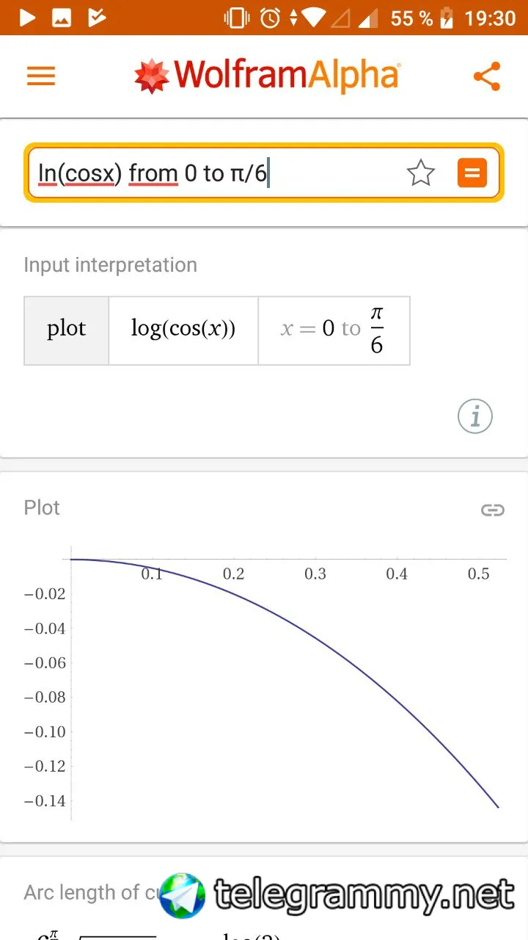Tap the Arc length of curve heading
528x940 pixels.
pyautogui.click(x=88, y=892)
